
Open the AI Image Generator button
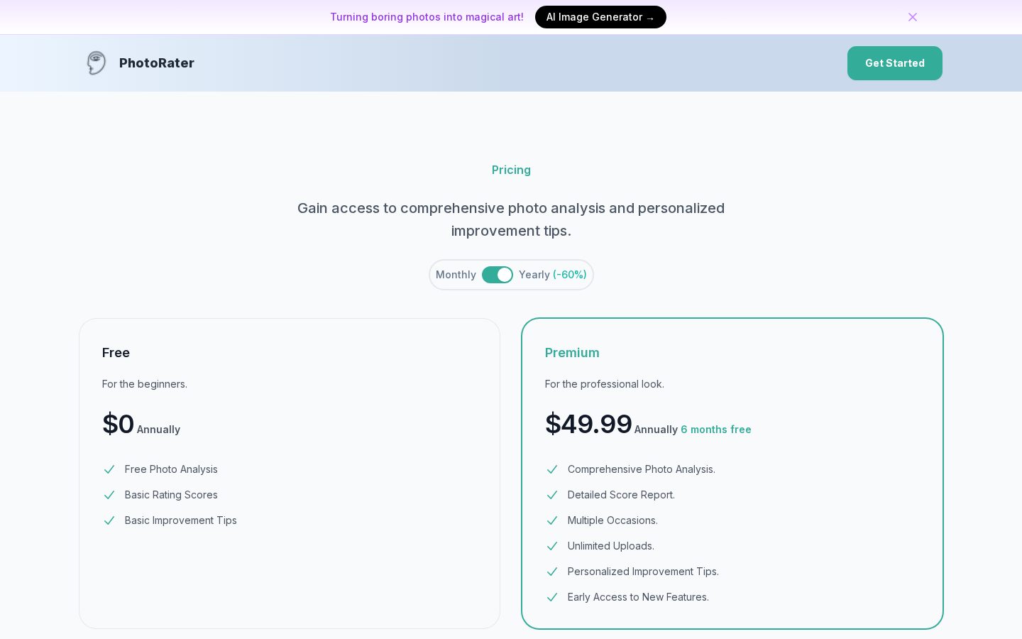click(x=600, y=17)
